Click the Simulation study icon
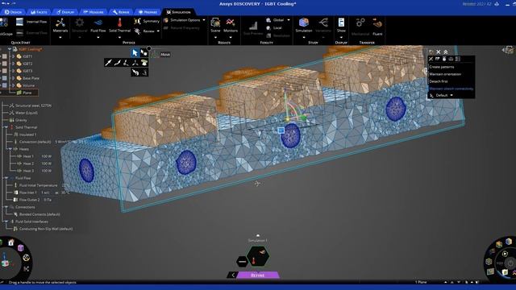Image resolution: width=516 pixels, height=290 pixels. 303,23
